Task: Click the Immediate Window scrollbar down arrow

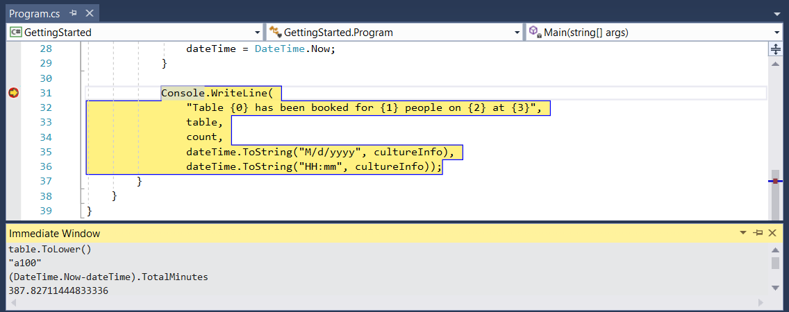Action: (775, 287)
